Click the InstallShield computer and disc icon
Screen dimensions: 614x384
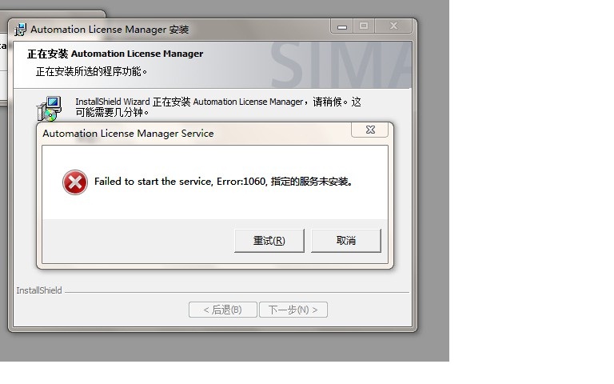(x=49, y=108)
